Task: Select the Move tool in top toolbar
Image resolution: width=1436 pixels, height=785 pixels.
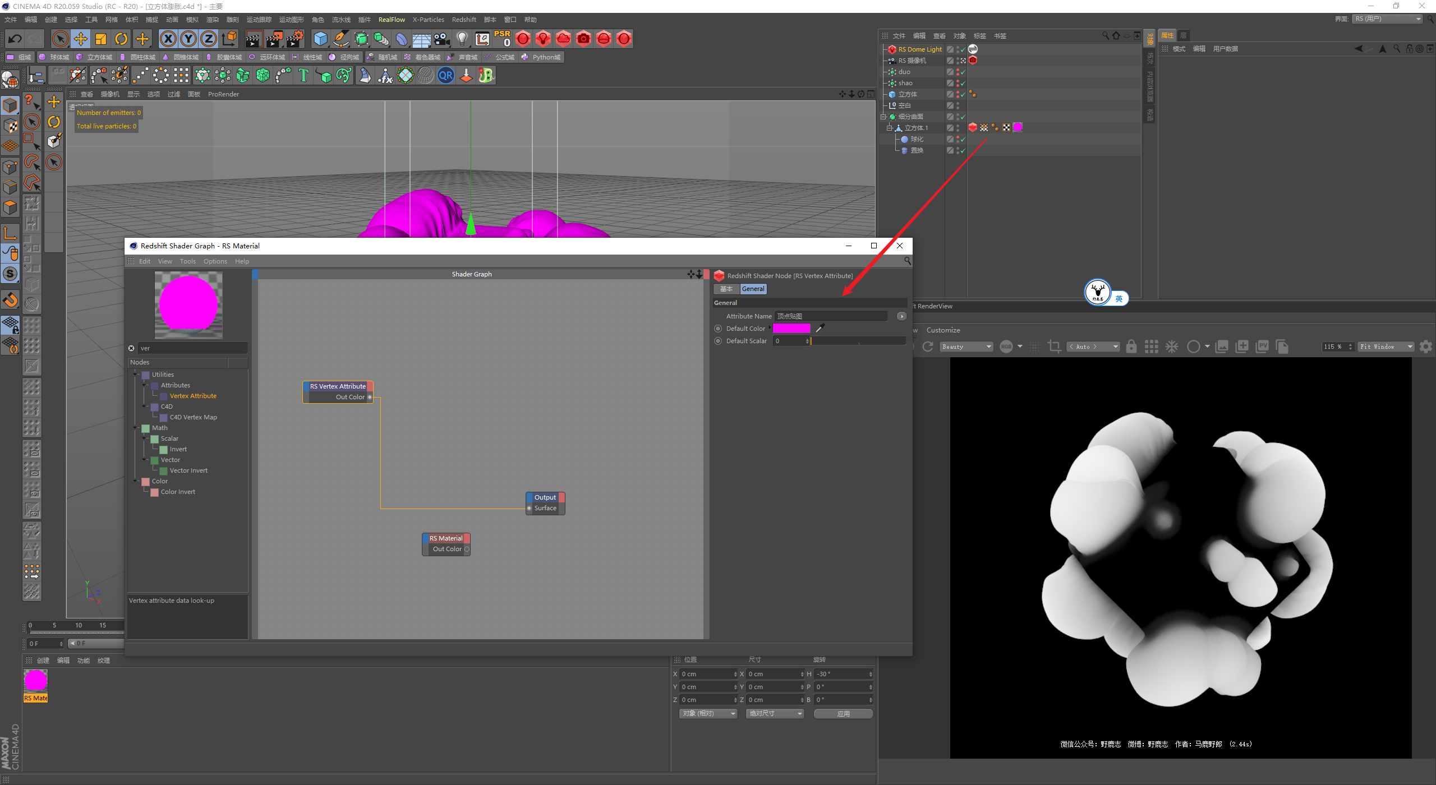Action: pyautogui.click(x=81, y=39)
